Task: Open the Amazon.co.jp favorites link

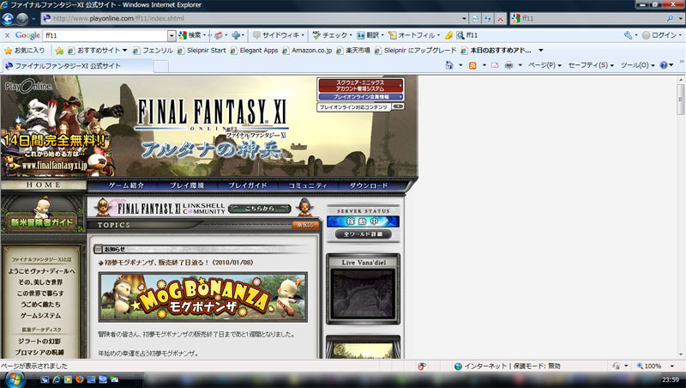Action: click(x=307, y=51)
